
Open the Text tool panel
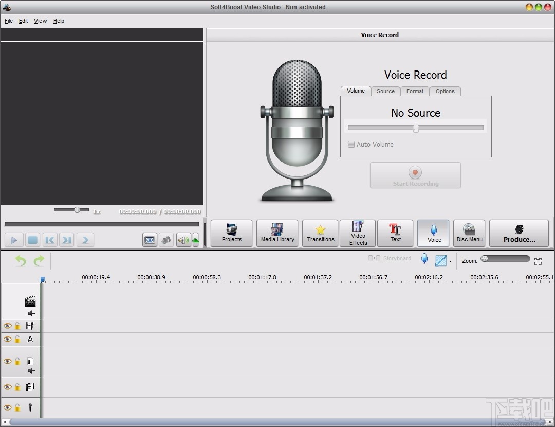pos(395,233)
